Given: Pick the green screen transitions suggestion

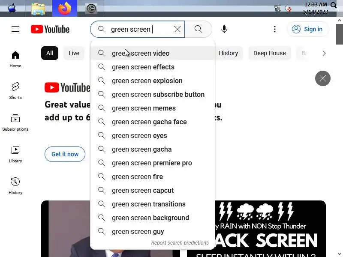Looking at the screenshot, I should tap(153, 204).
